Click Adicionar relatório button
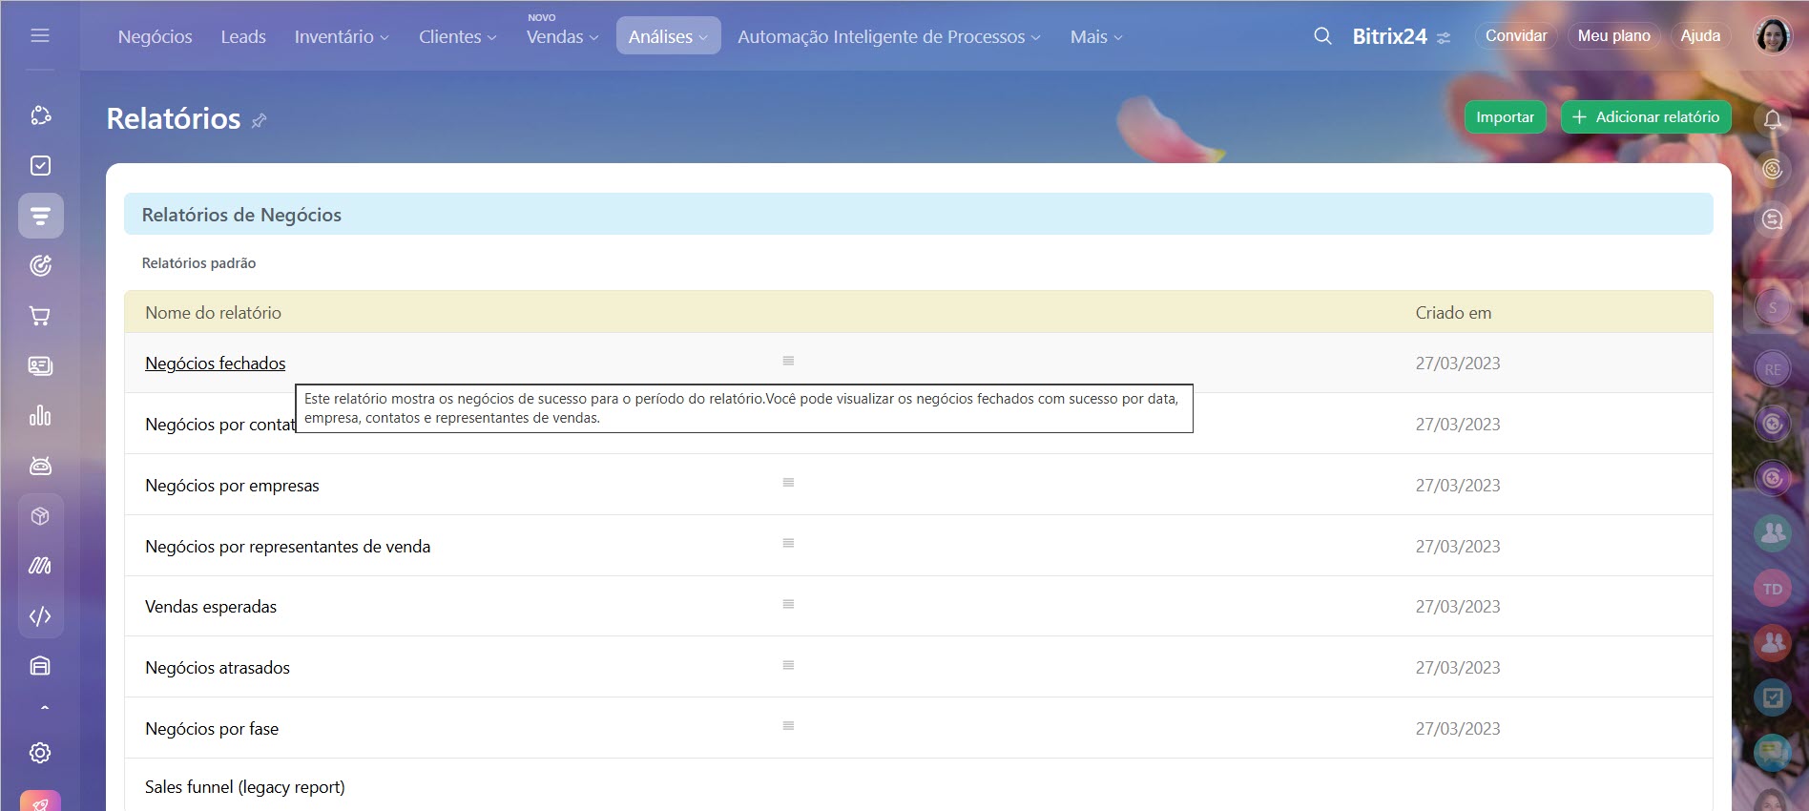 click(x=1646, y=117)
